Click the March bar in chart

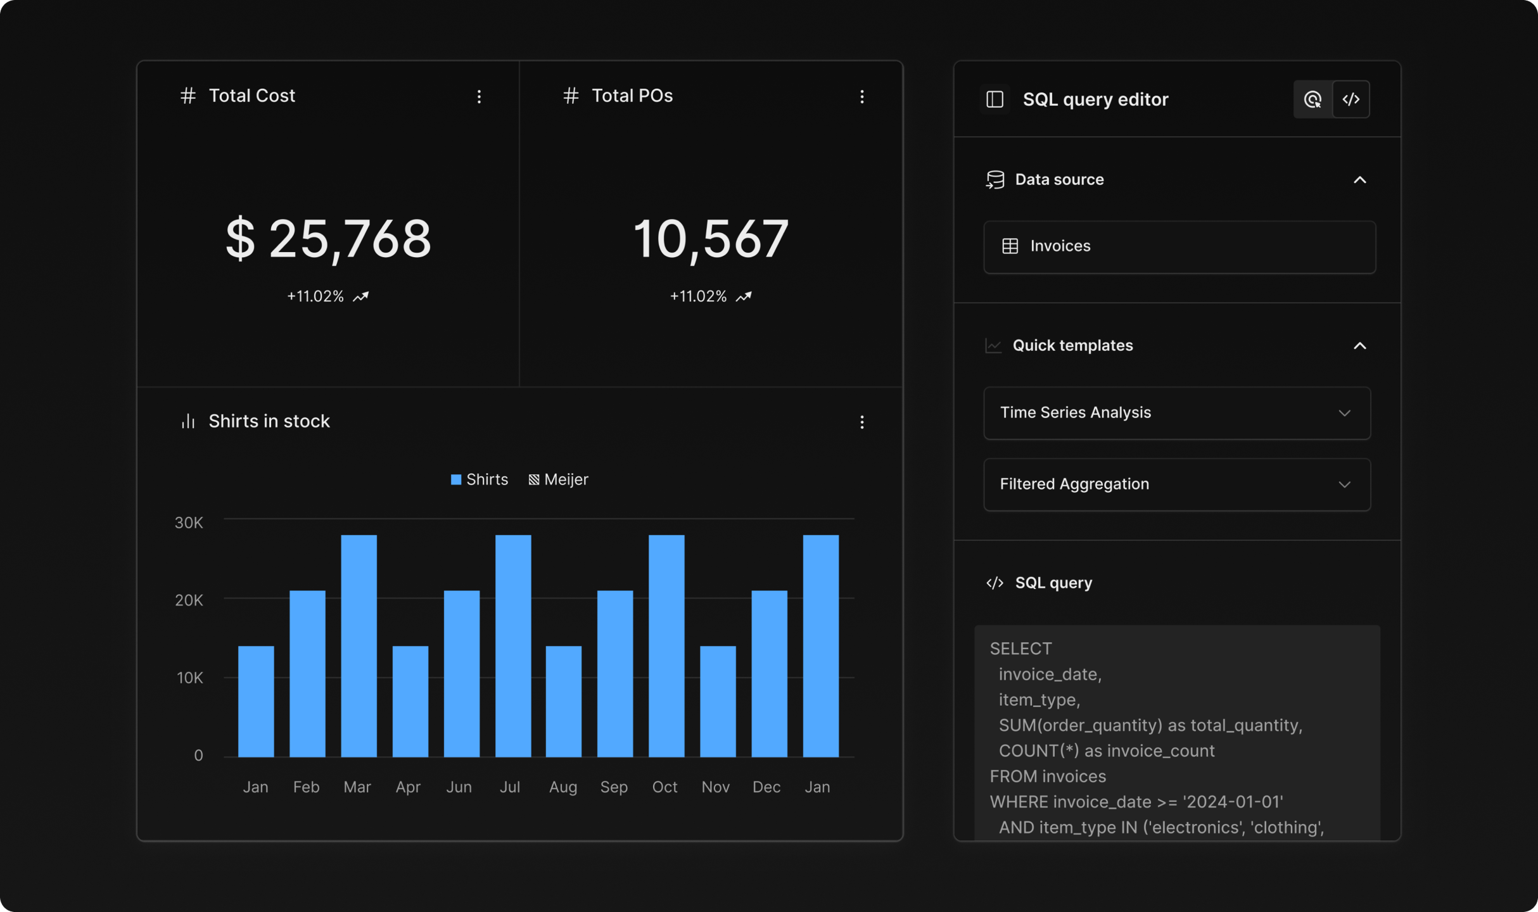(359, 646)
